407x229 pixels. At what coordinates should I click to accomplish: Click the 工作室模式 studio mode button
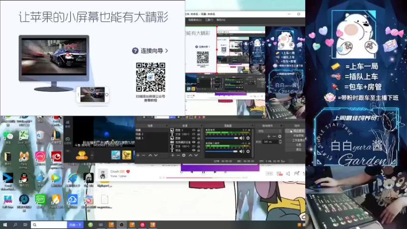pyautogui.click(x=296, y=140)
